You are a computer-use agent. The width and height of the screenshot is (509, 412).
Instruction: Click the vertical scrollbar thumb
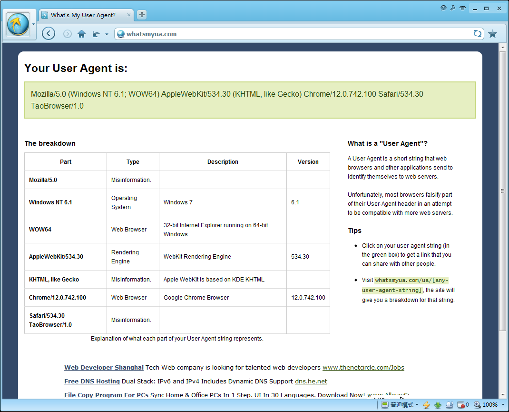click(502, 191)
